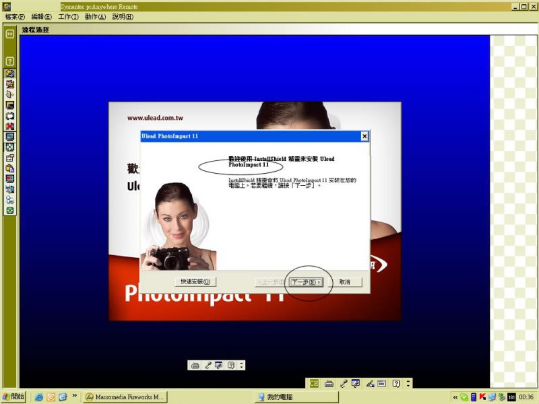Click the document with arrow icon in sidebar
Screen dimensions: 539x404
[x=9, y=94]
